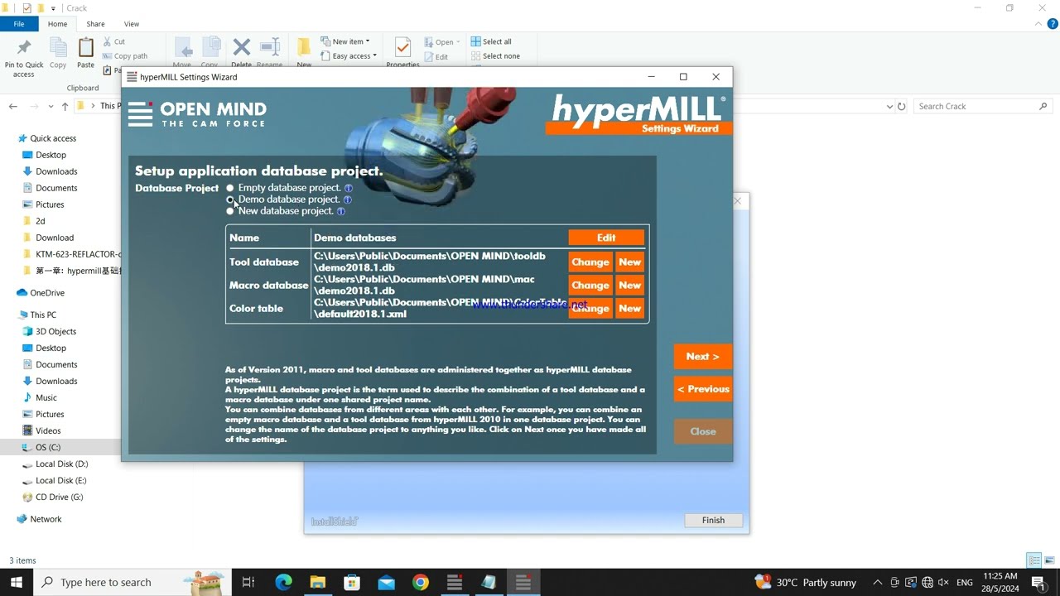Open Microsoft Edge from taskbar

tap(284, 583)
